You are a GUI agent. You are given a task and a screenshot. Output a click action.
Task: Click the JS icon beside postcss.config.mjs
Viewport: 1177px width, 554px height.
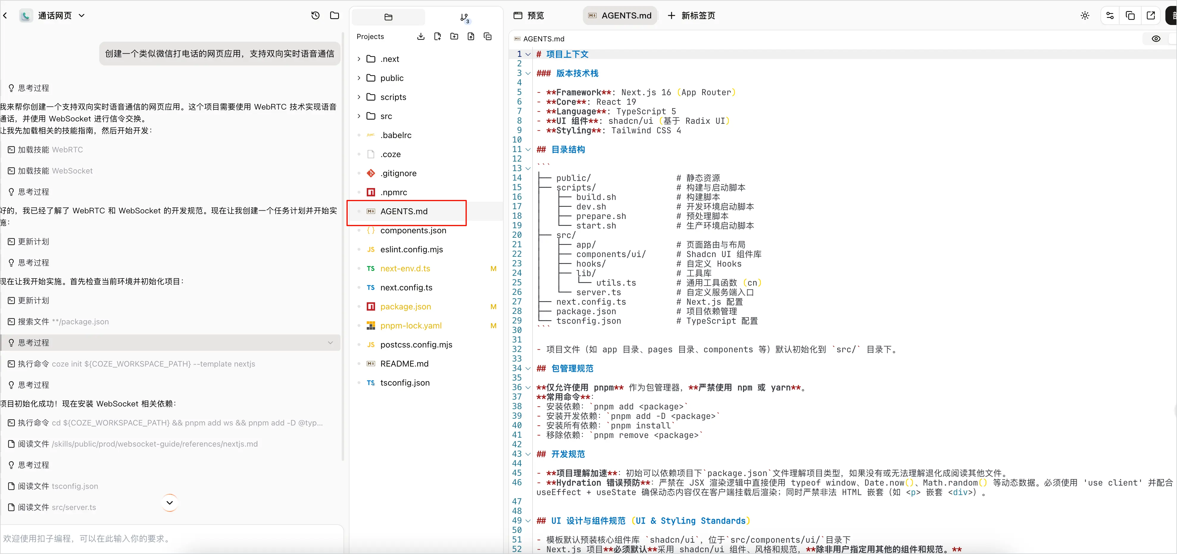pos(371,345)
